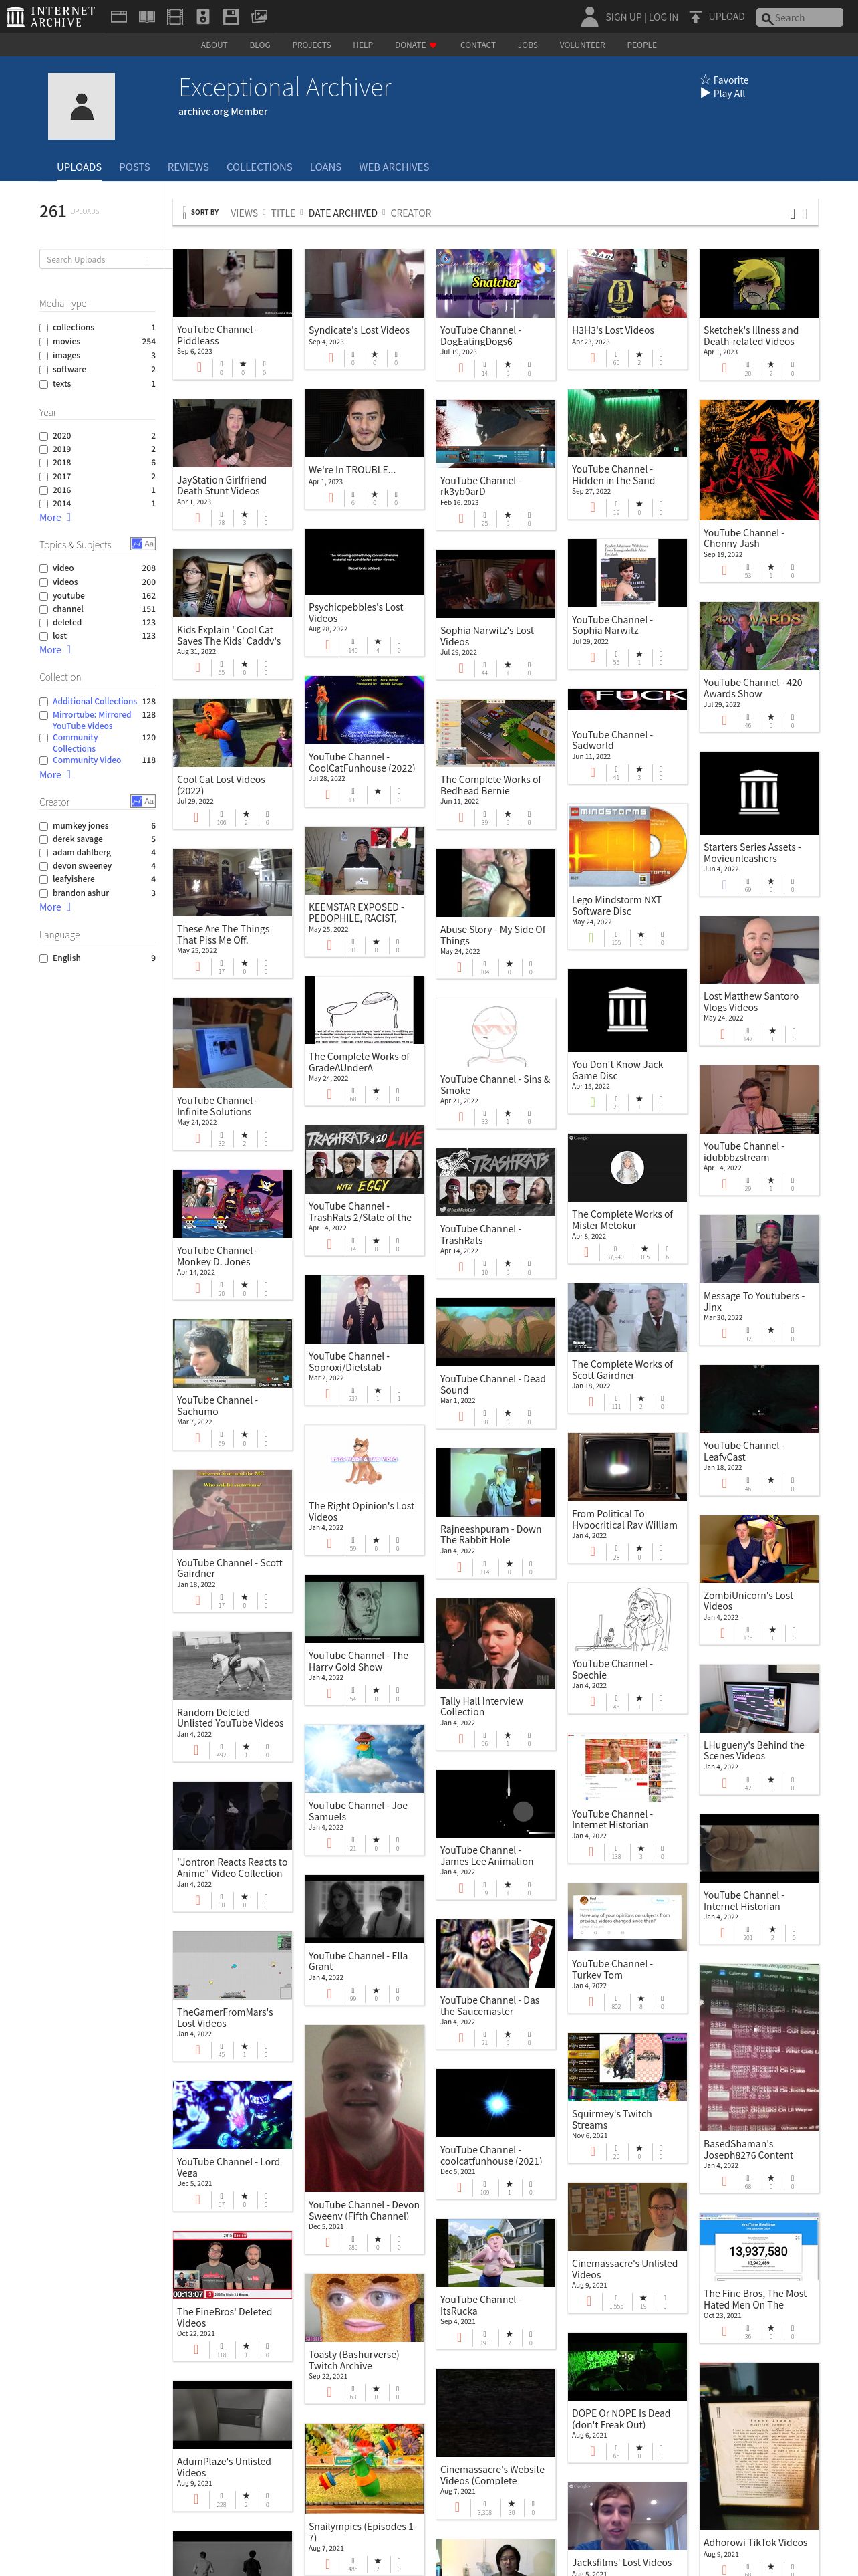Viewport: 858px width, 2576px height.
Task: Enable the youtube topic filter
Action: (44, 596)
